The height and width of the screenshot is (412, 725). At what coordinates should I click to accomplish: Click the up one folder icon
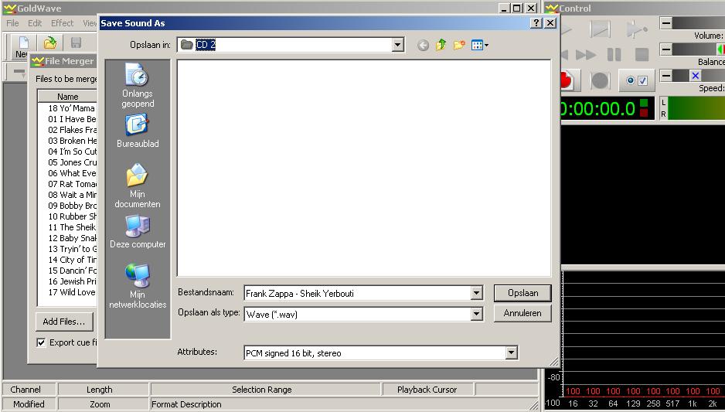[441, 46]
